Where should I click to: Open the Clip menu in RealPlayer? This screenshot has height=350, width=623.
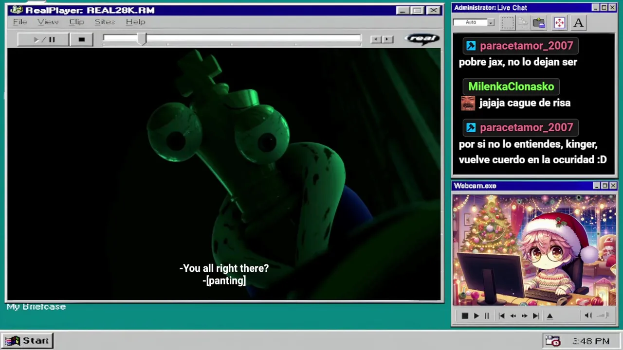click(x=76, y=22)
